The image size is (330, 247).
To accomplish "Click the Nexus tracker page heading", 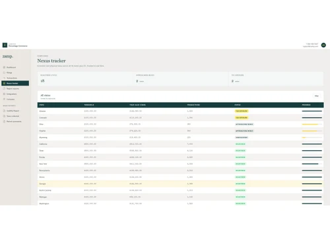I will 51,61.
